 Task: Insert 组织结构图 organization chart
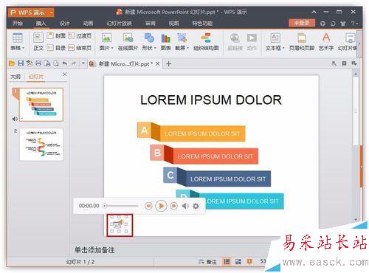(x=206, y=41)
